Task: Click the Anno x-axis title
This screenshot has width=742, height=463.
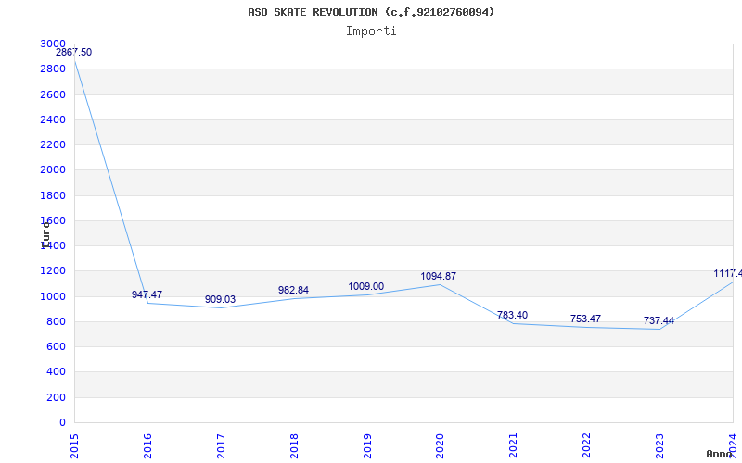Action: [720, 454]
